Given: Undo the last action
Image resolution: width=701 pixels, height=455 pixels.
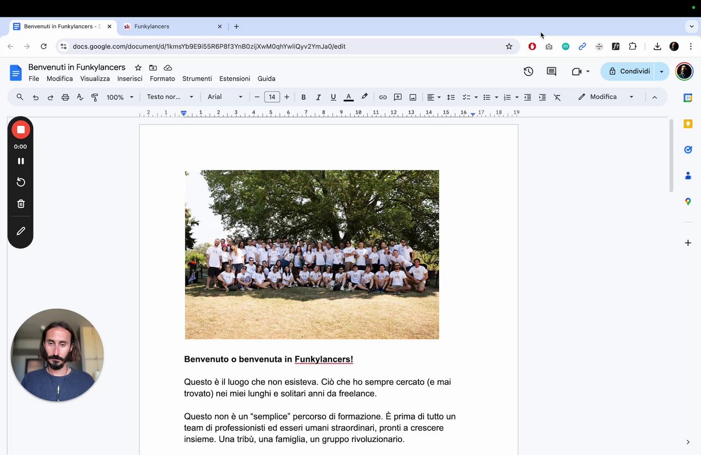Looking at the screenshot, I should point(36,97).
